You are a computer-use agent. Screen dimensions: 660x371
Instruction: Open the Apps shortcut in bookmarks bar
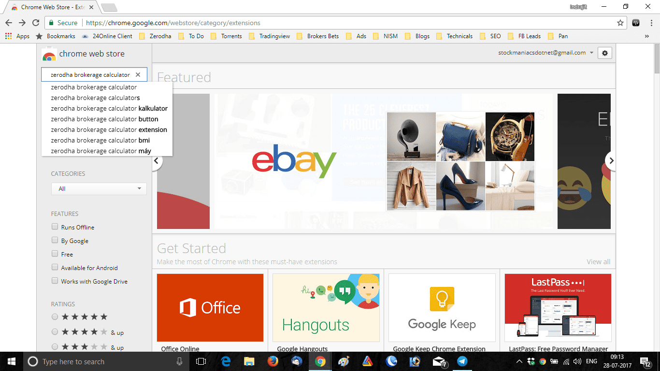click(x=17, y=36)
